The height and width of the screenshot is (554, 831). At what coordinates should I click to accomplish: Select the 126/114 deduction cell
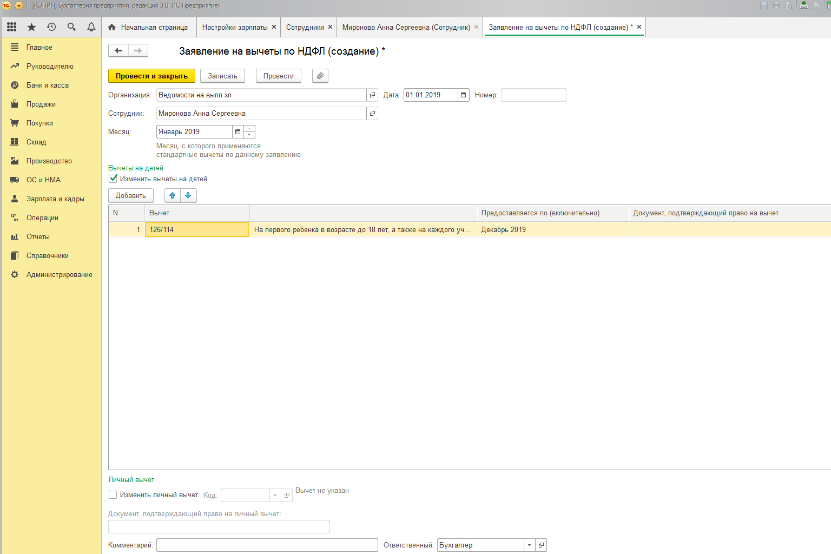[x=197, y=229]
